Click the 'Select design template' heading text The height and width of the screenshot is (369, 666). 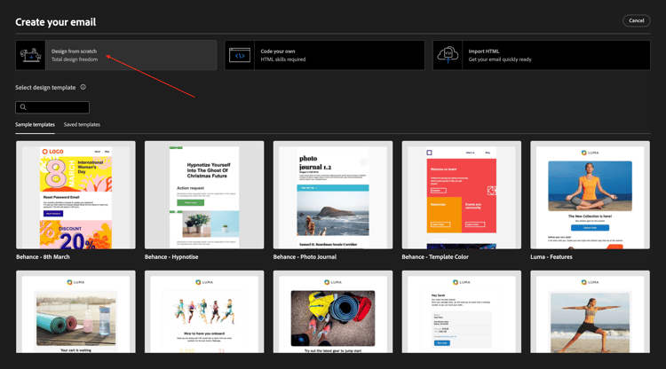click(x=45, y=88)
